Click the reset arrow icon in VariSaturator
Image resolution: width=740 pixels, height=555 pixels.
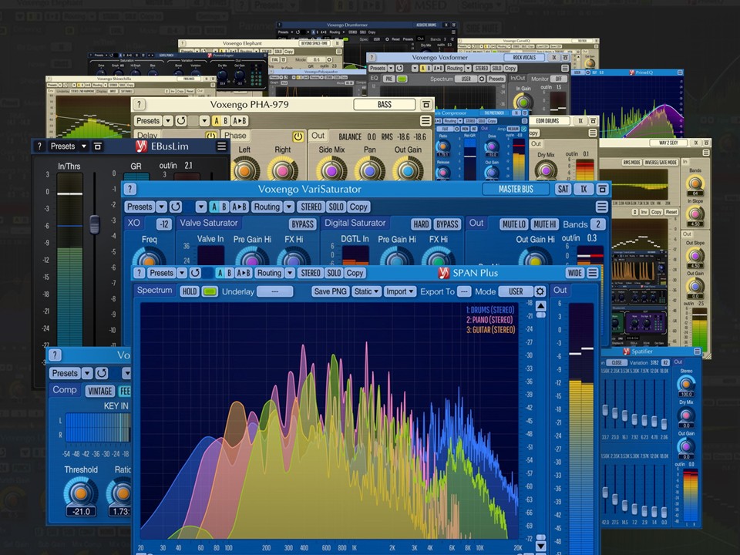(x=176, y=207)
